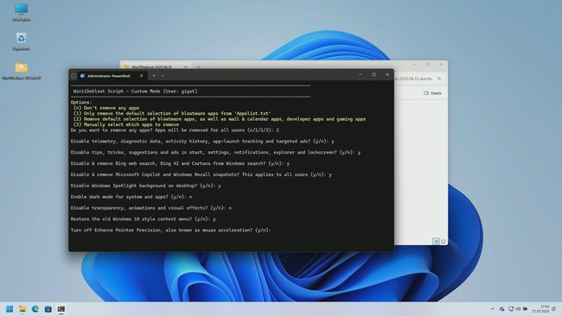Toggle the Details pane in File Explorer
This screenshot has width=562, height=316.
432,93
